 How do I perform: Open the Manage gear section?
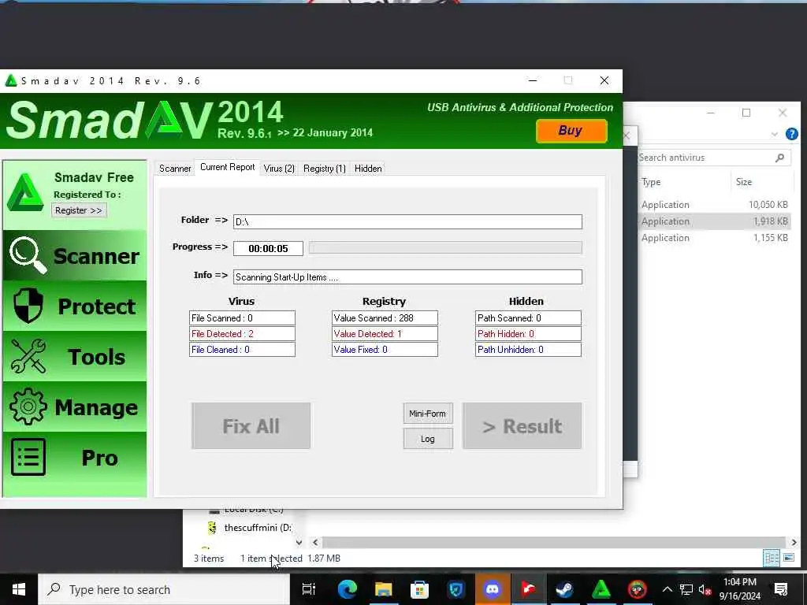coord(75,406)
